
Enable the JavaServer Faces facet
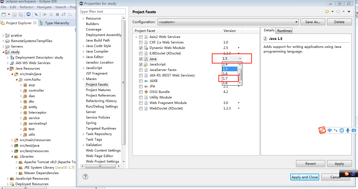click(141, 70)
